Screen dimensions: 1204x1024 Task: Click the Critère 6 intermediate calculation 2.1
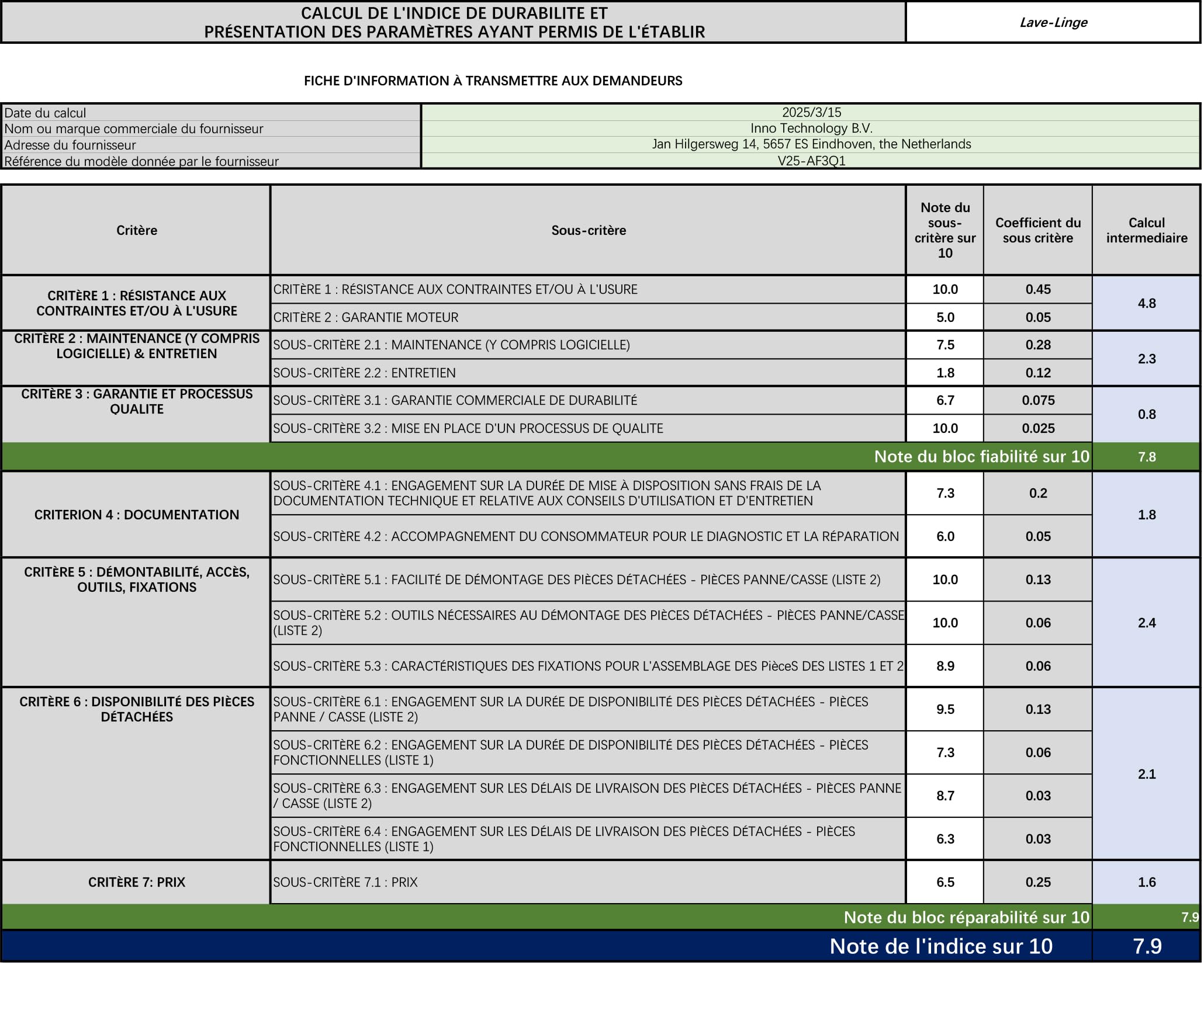point(1147,774)
